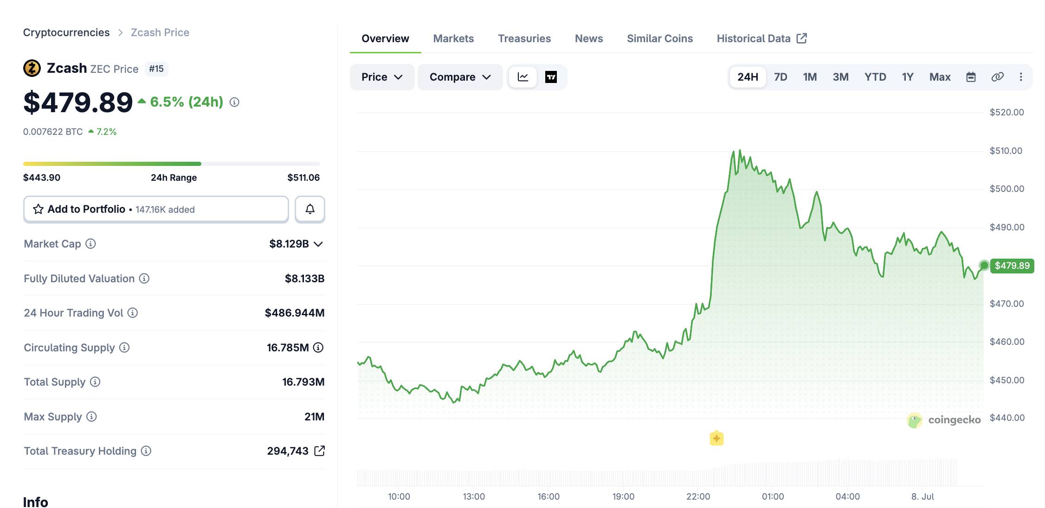Click the 22:00 time axis label
Screen dimensions: 1045x508
pyautogui.click(x=698, y=496)
